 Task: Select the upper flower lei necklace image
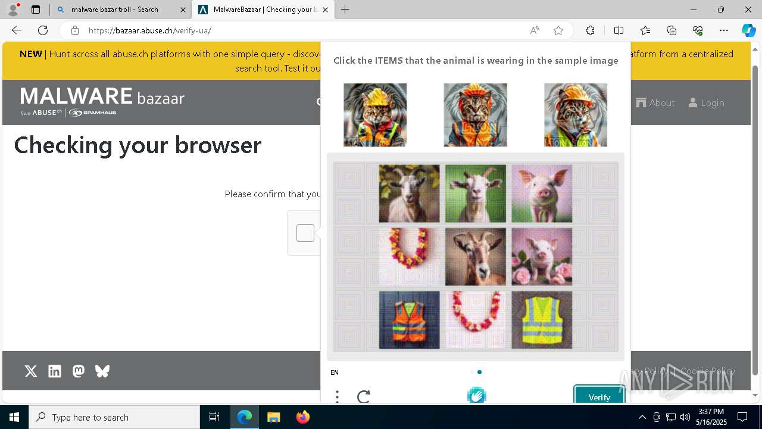(410, 257)
